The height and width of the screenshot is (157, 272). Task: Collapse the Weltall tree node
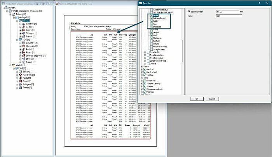10,65
